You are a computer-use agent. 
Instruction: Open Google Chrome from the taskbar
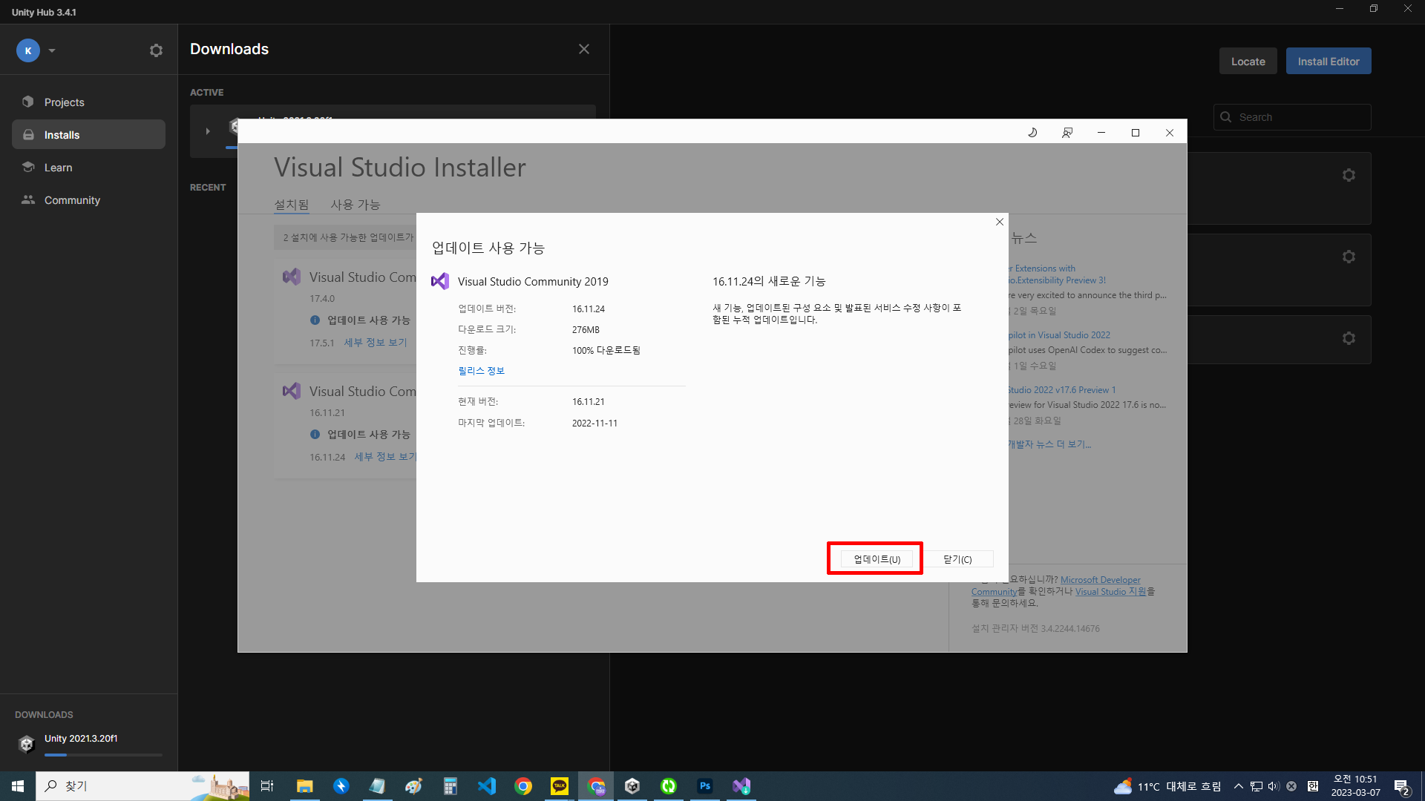[523, 786]
